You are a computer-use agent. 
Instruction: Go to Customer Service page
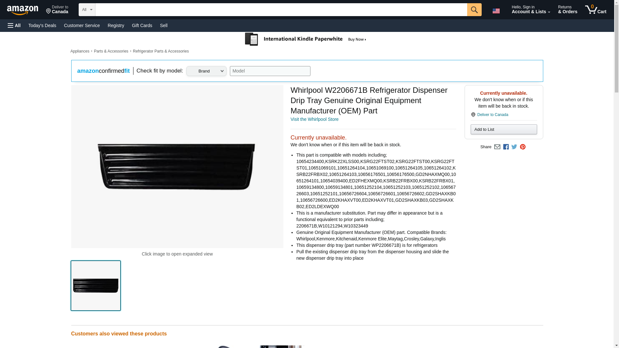(82, 25)
